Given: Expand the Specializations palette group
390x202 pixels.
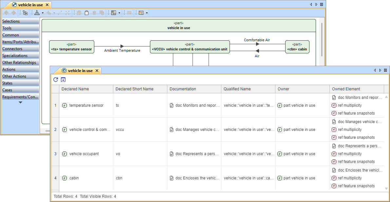Looking at the screenshot, I should coord(20,56).
